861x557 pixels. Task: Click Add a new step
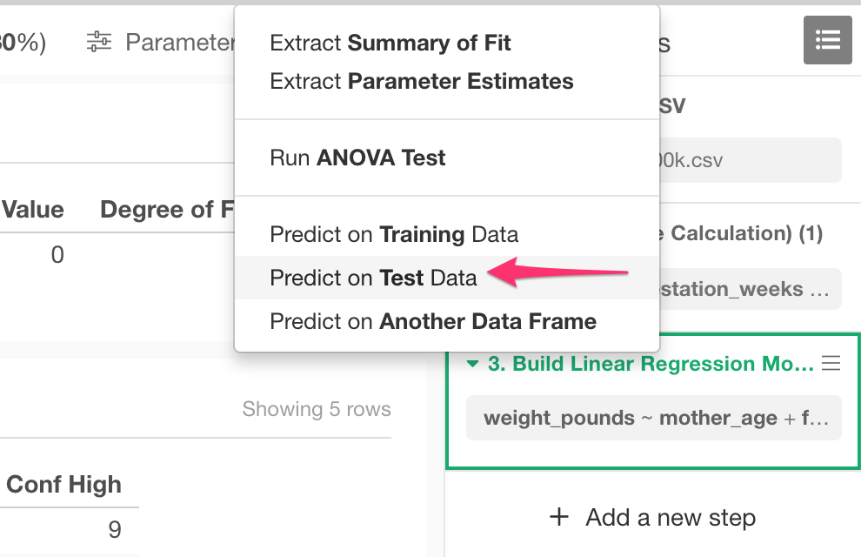pos(652,518)
